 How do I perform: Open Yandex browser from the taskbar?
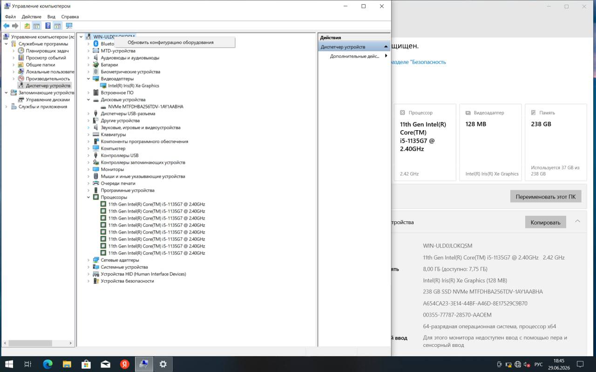[x=125, y=364]
